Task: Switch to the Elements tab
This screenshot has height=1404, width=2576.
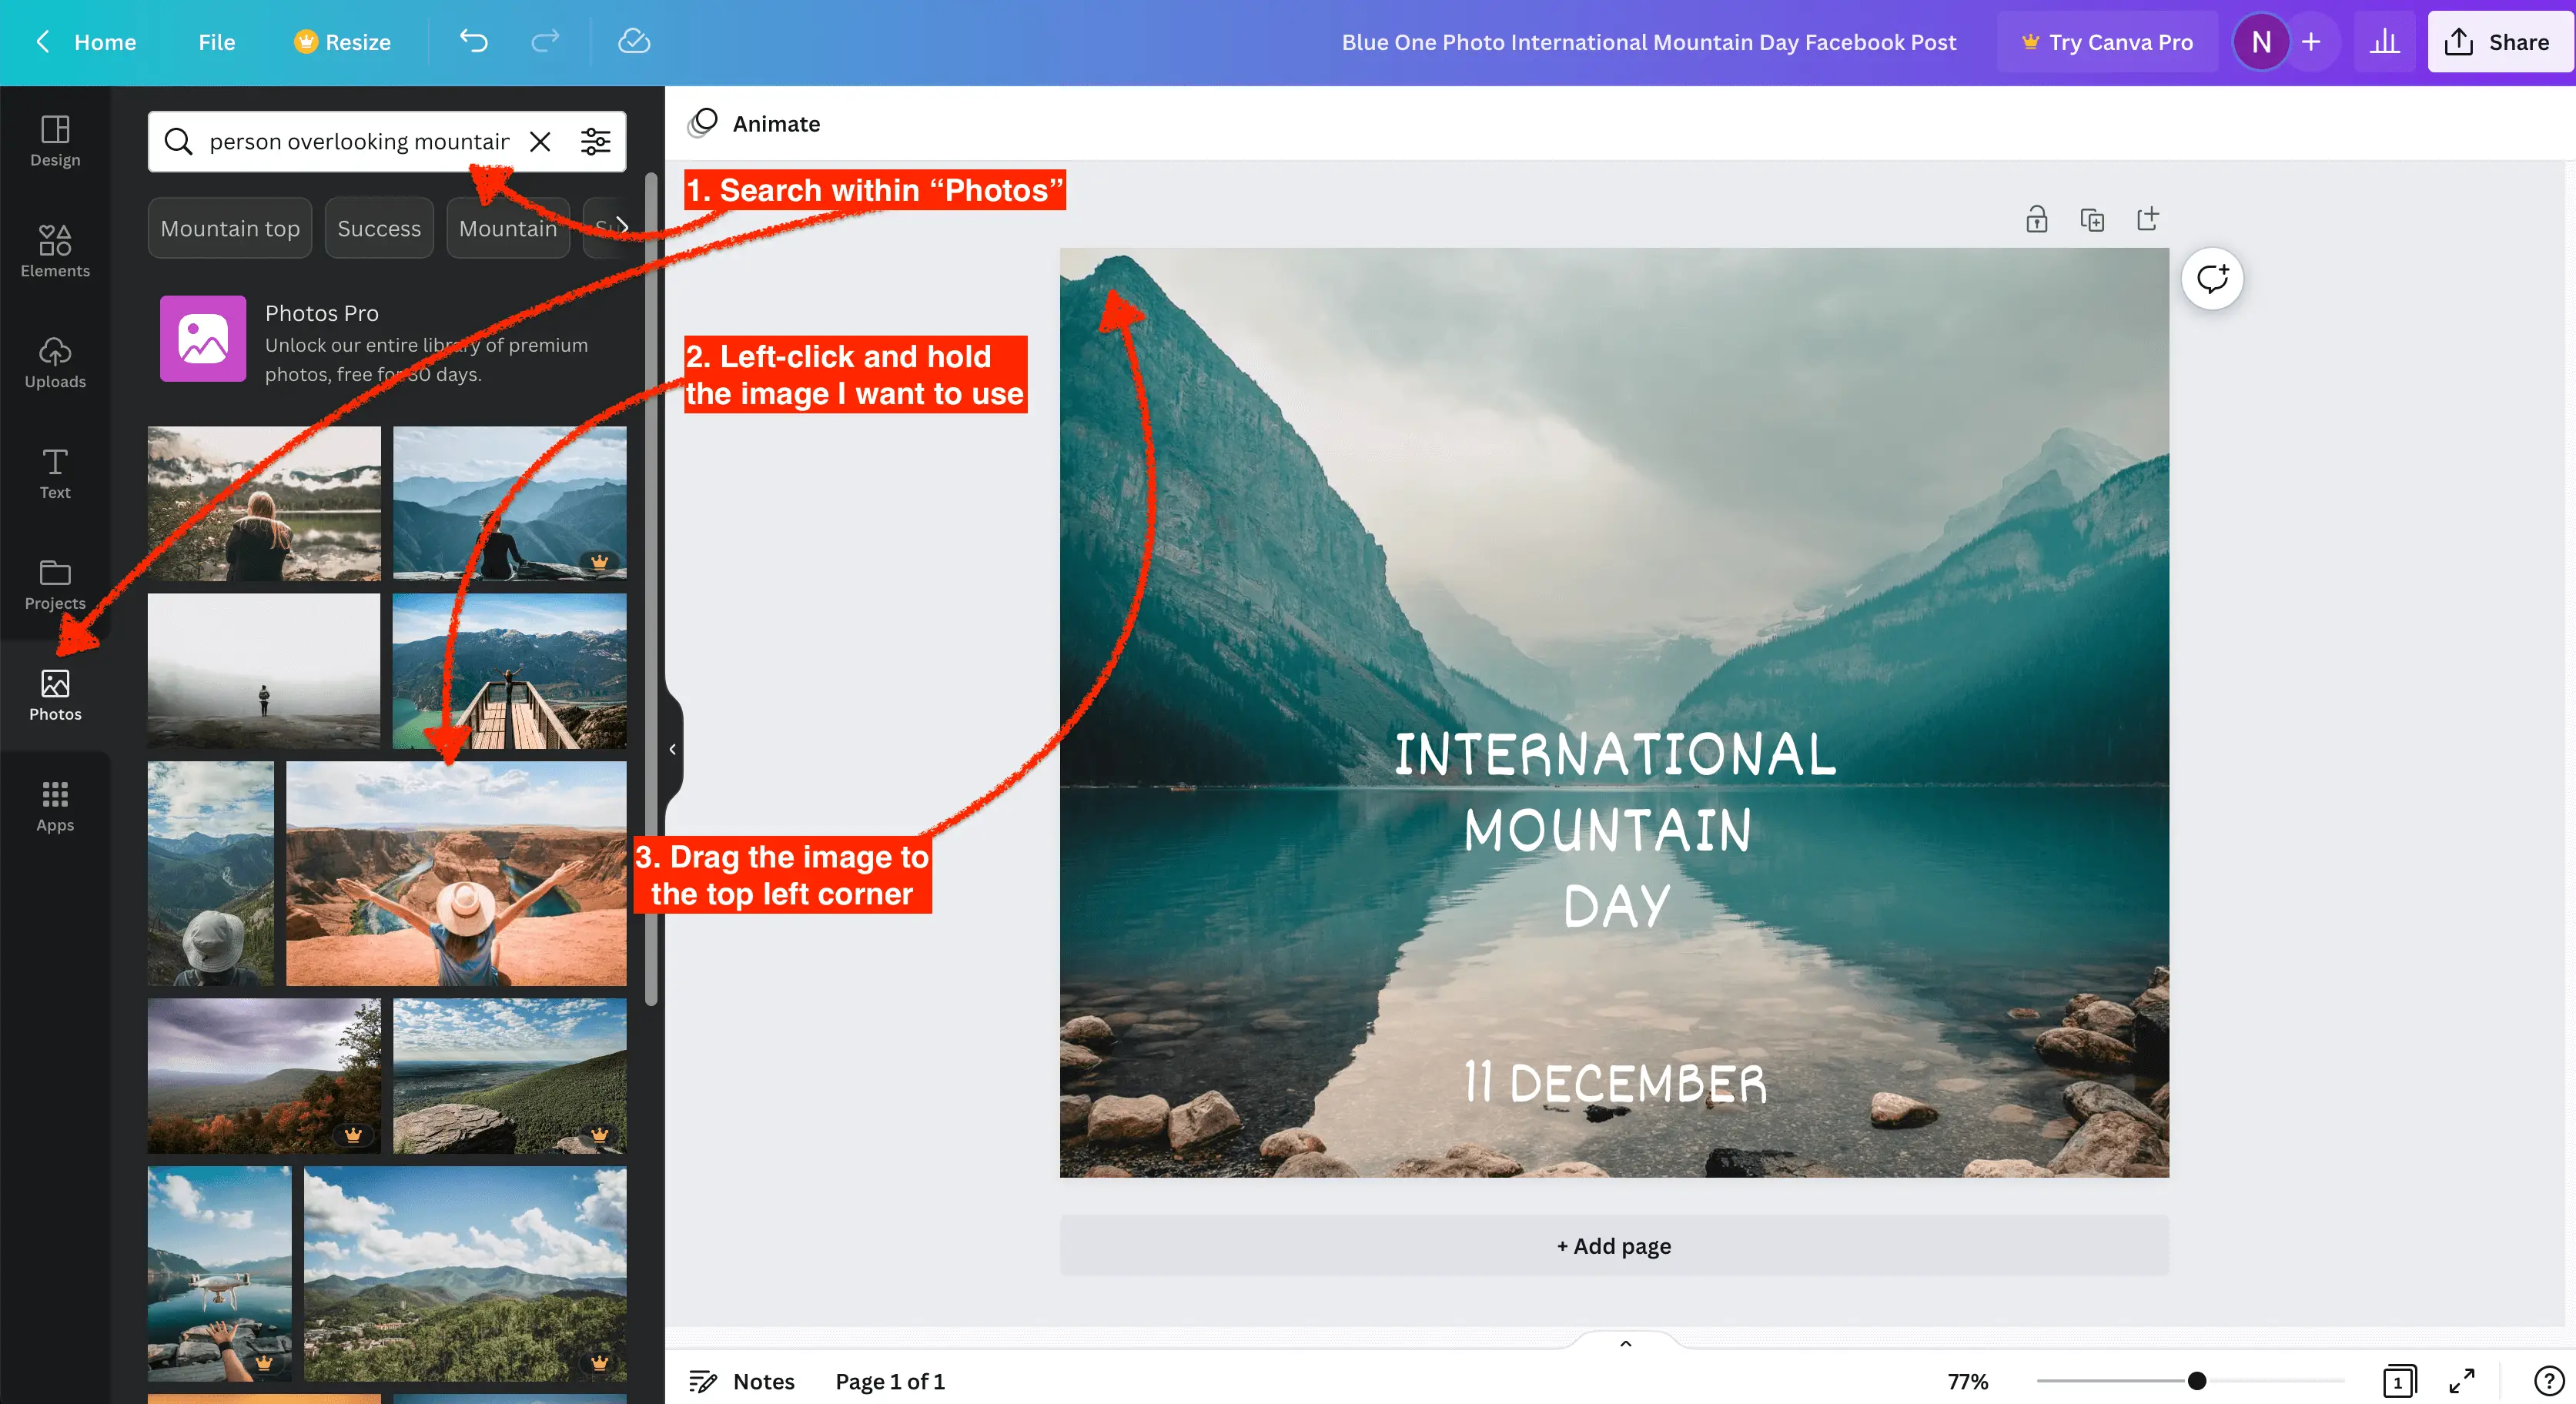Action: coord(55,250)
